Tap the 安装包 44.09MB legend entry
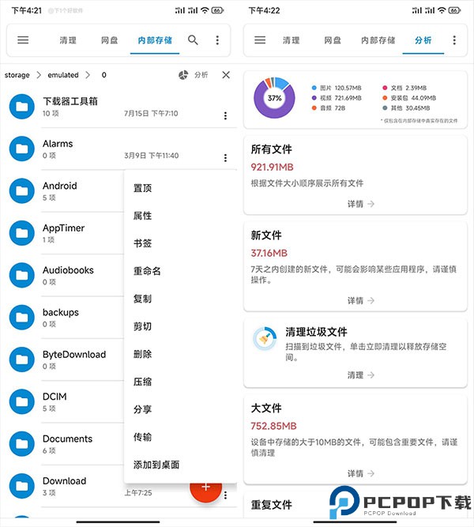The height and width of the screenshot is (527, 474). 409,98
